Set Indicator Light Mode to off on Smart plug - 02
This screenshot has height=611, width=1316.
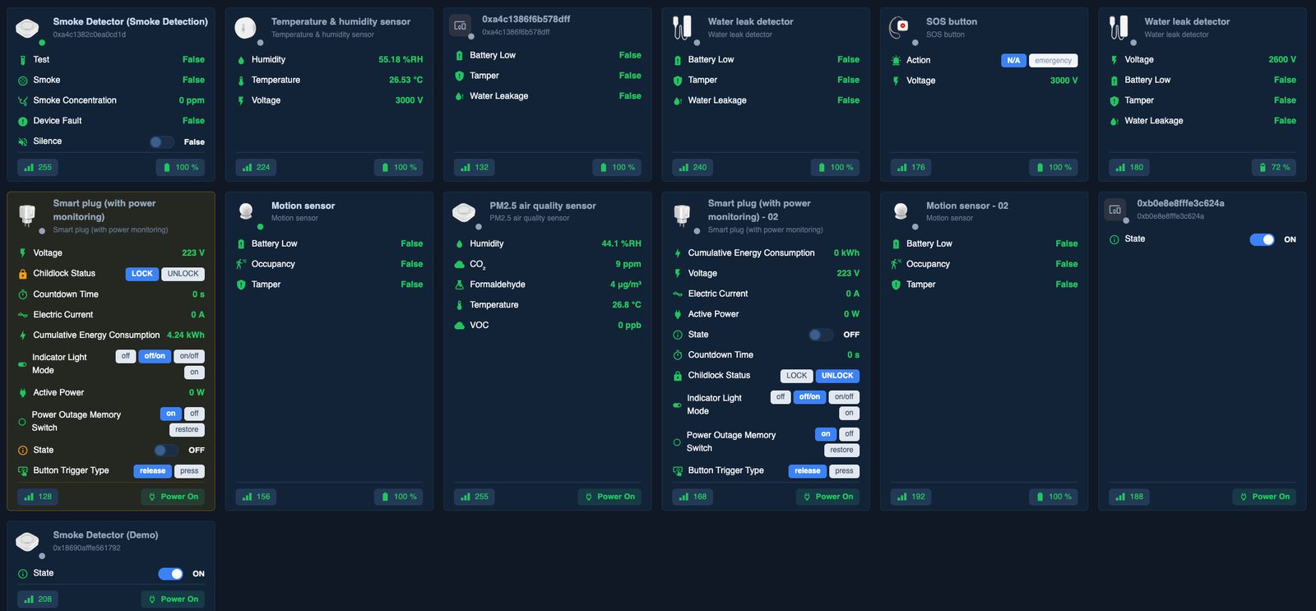(781, 397)
